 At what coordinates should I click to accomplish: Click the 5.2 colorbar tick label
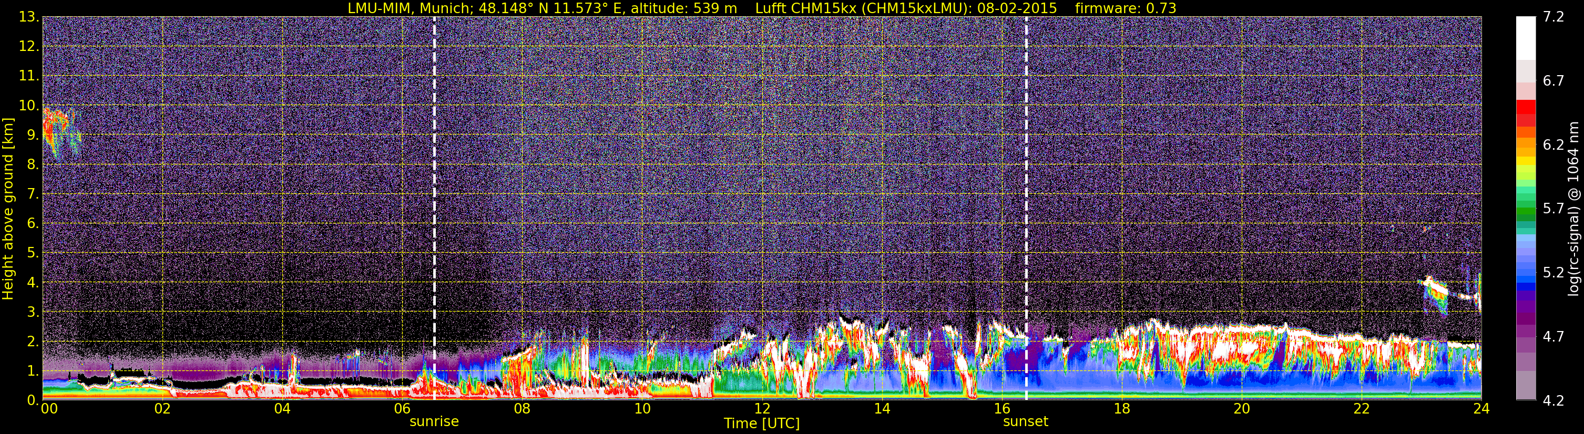point(1554,273)
